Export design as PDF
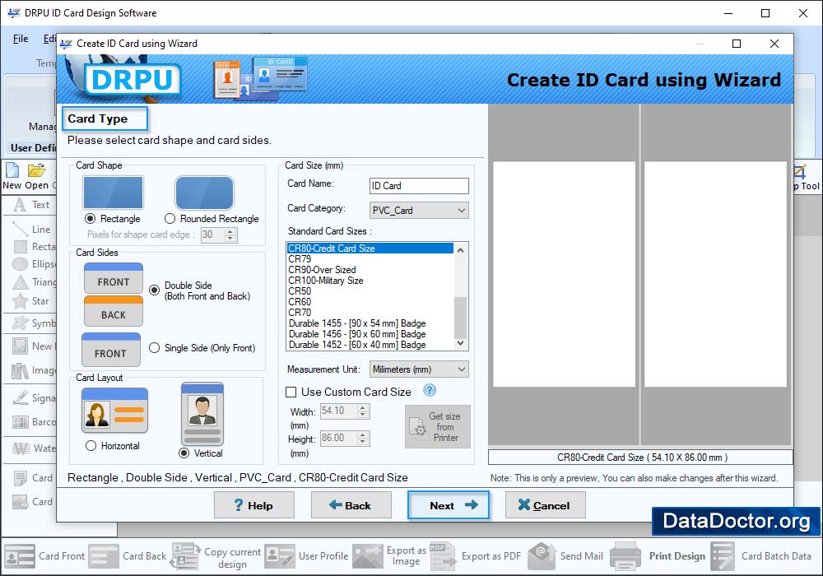The width and height of the screenshot is (823, 576). tap(476, 556)
